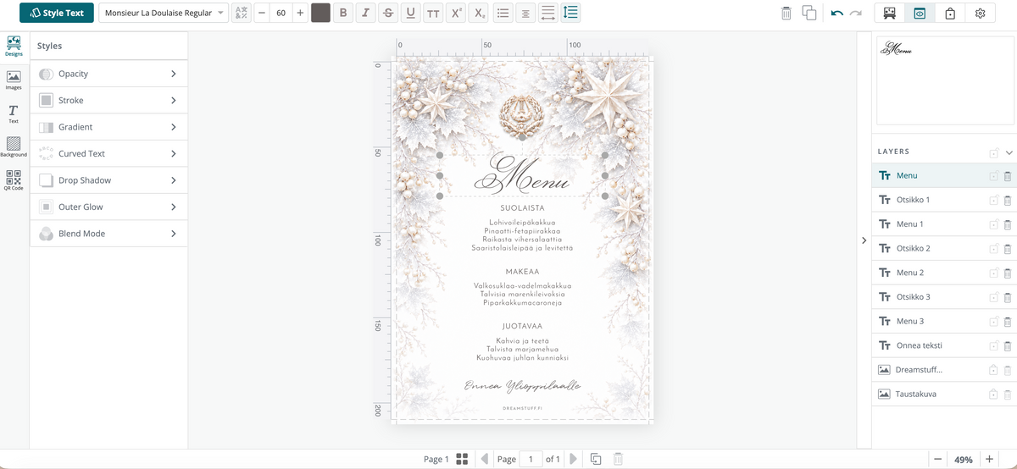The height and width of the screenshot is (469, 1017).
Task: Delete page with bottom bar trash
Action: coord(619,459)
